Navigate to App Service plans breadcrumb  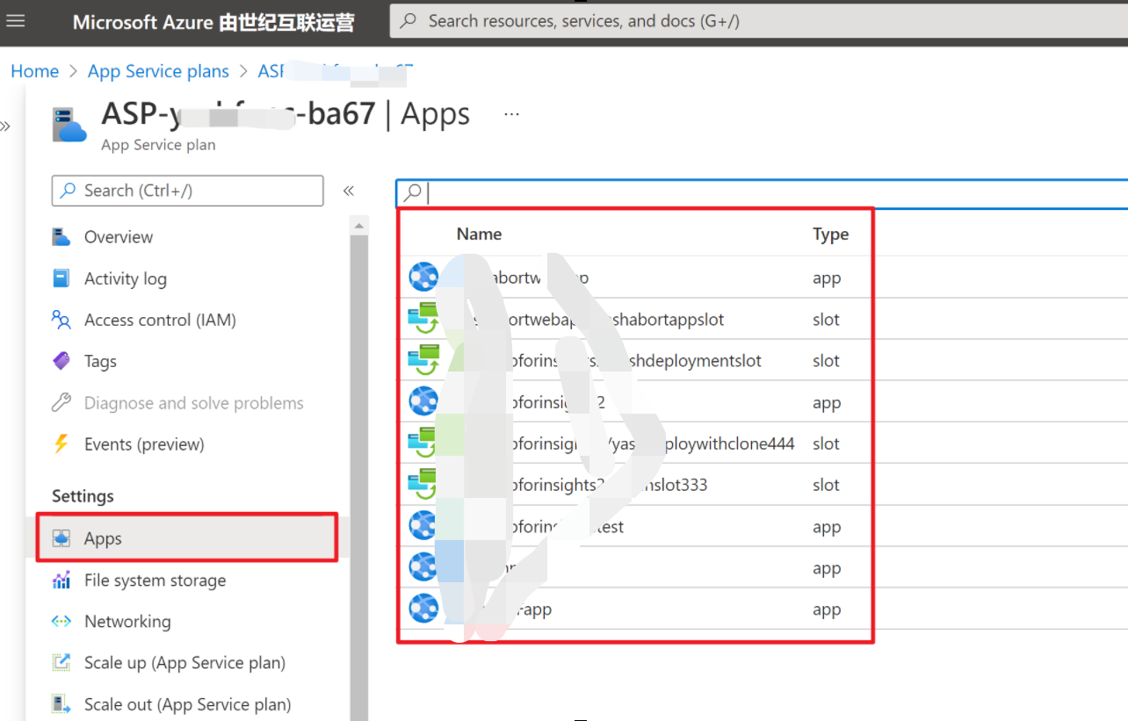(158, 71)
